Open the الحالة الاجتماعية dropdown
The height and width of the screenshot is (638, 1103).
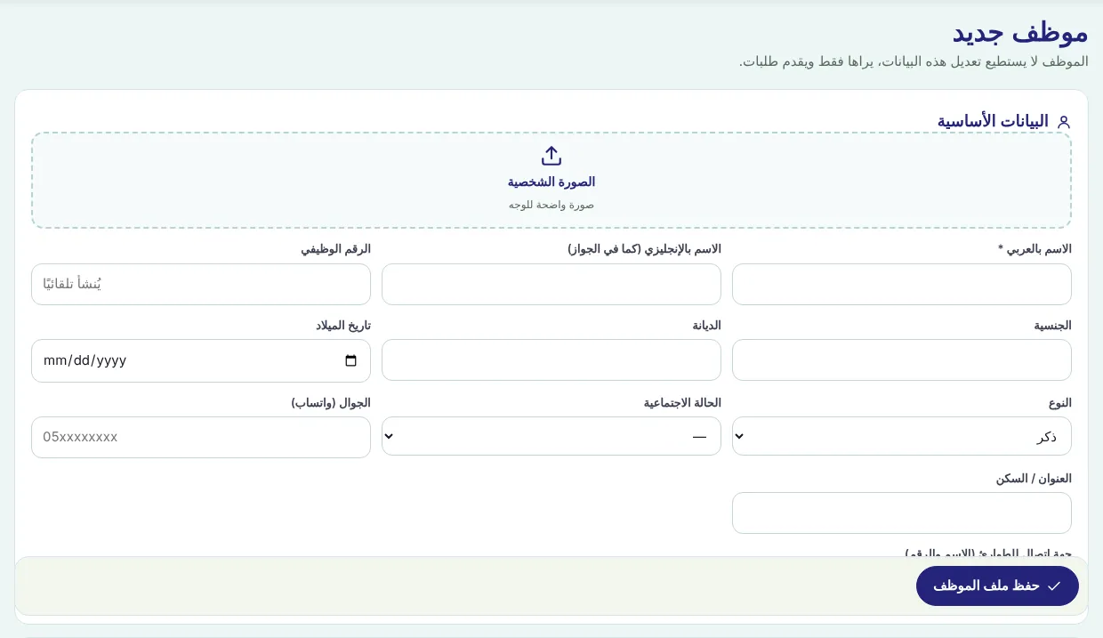551,436
